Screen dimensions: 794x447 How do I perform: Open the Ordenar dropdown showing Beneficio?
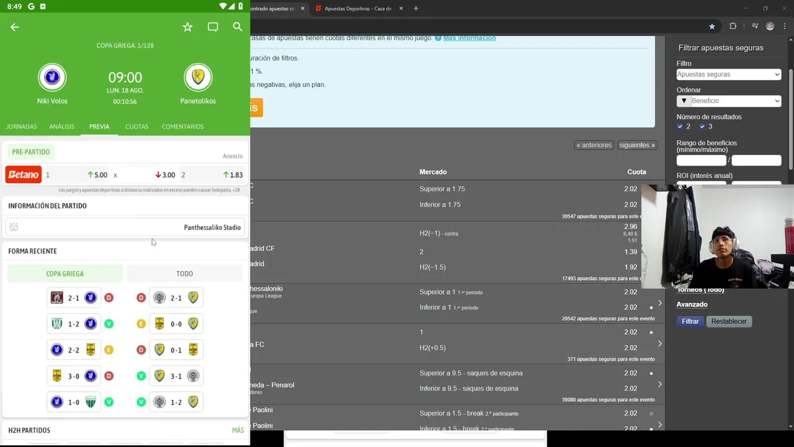tap(735, 101)
